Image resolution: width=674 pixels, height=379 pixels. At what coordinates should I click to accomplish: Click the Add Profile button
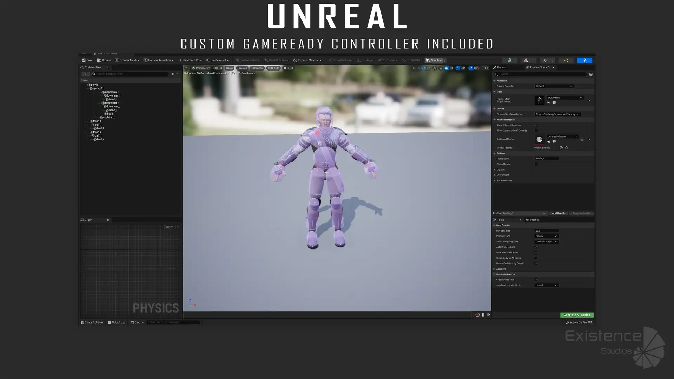(x=558, y=213)
